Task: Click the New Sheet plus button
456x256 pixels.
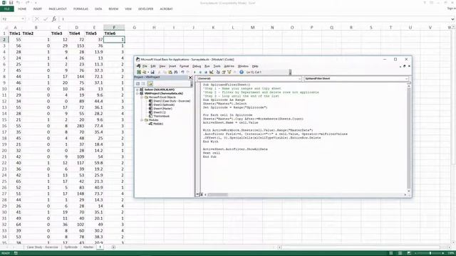Action: (113, 247)
